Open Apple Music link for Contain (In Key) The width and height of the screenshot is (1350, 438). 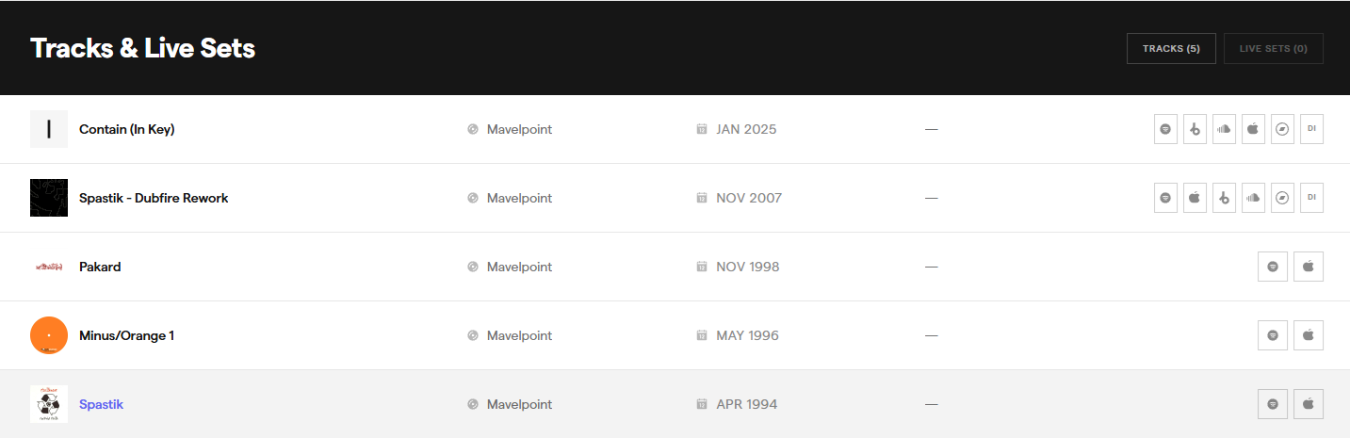(1253, 129)
